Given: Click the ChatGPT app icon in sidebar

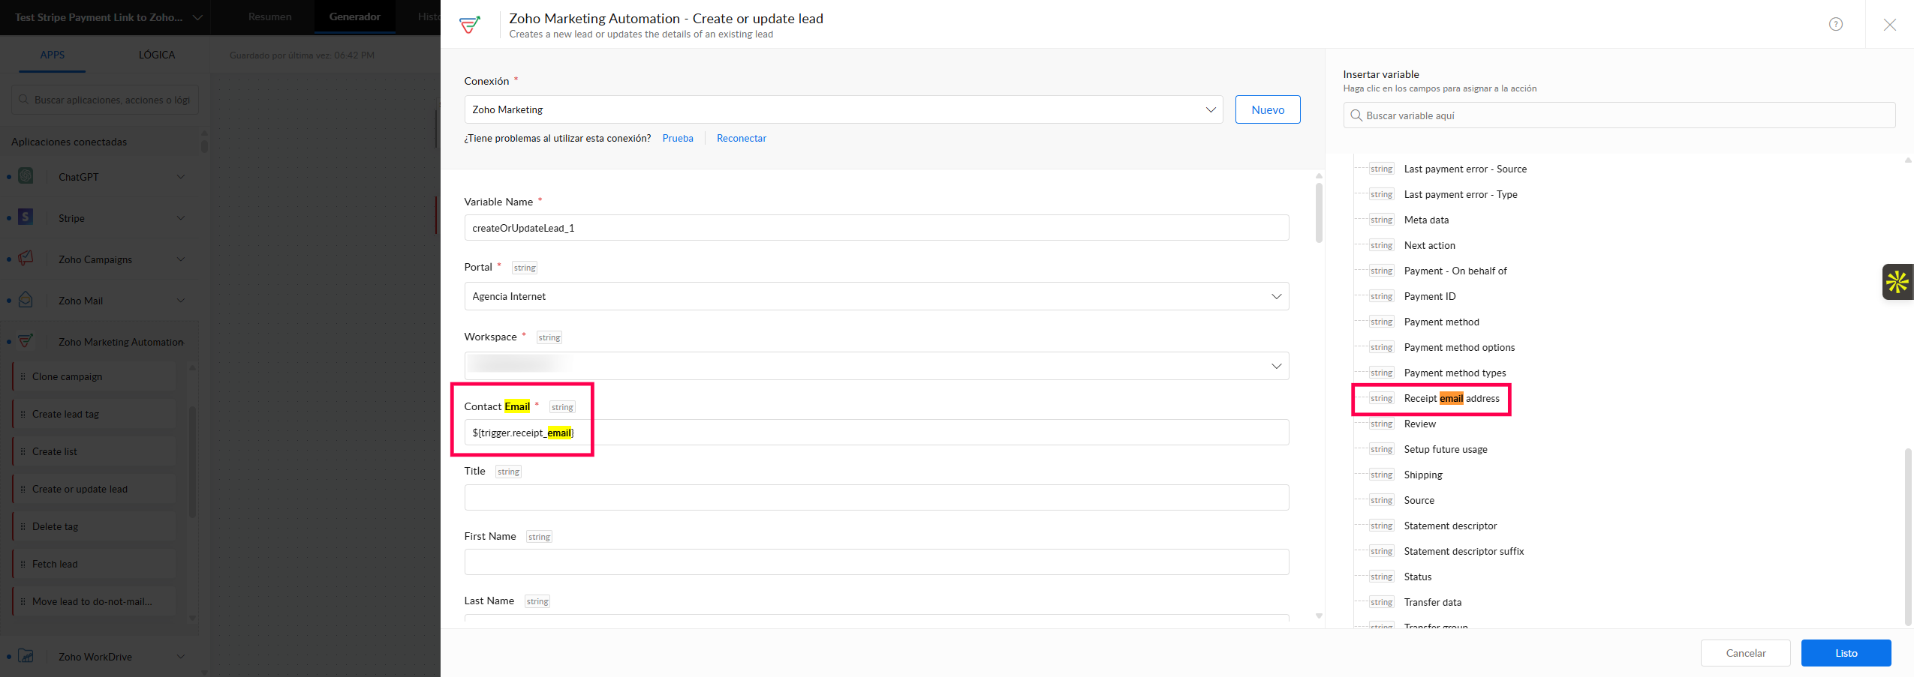Looking at the screenshot, I should [26, 176].
